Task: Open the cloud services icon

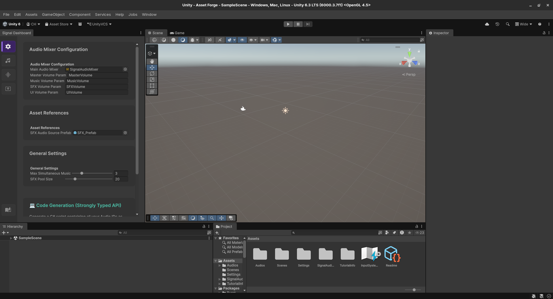Action: pos(487,24)
